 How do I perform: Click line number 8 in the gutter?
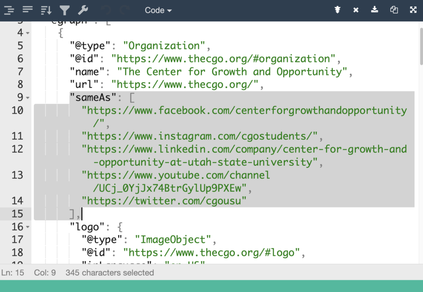tap(20, 85)
